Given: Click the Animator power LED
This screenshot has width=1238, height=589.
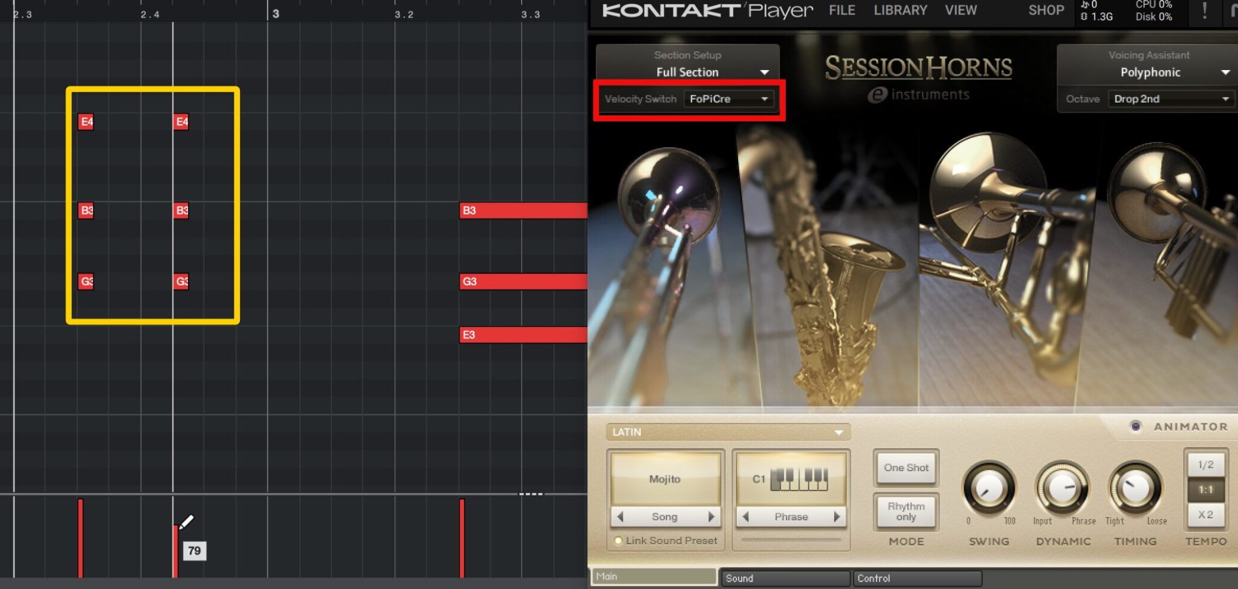Looking at the screenshot, I should click(x=1136, y=426).
